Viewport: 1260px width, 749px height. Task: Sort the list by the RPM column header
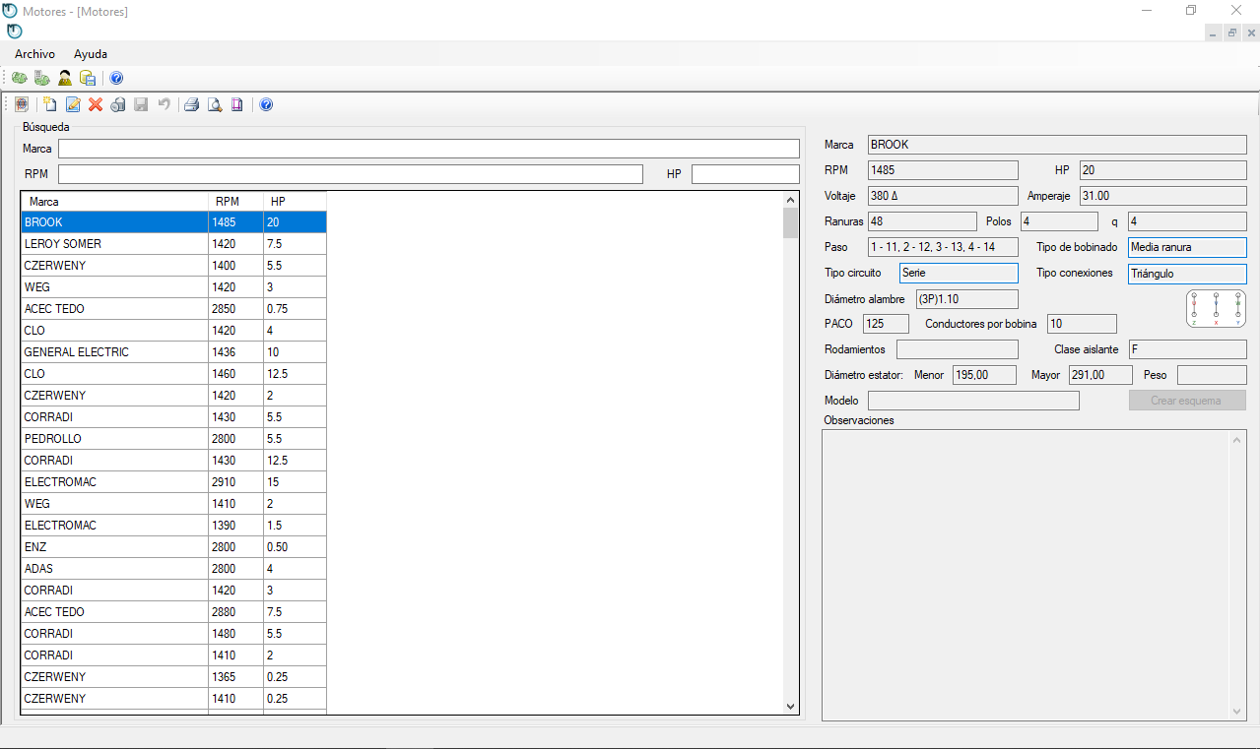(x=228, y=201)
